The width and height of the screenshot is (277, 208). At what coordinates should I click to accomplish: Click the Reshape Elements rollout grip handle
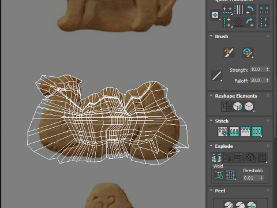point(268,95)
